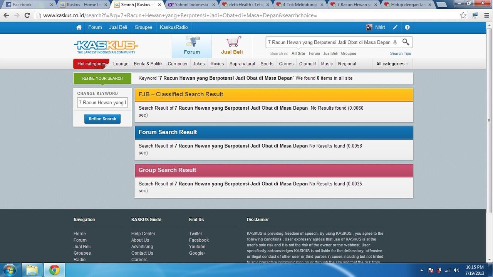
Task: Click the browser forward arrow
Action: (x=17, y=15)
